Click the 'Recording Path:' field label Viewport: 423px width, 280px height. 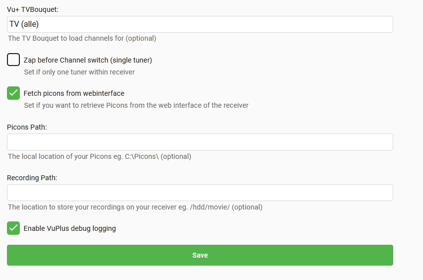[32, 178]
